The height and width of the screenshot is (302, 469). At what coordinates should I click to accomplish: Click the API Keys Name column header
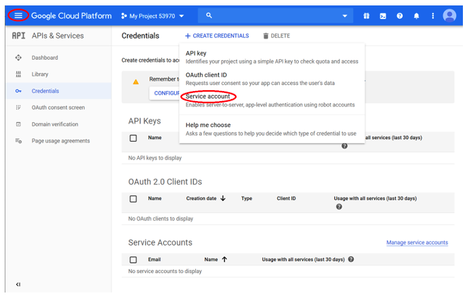[155, 138]
